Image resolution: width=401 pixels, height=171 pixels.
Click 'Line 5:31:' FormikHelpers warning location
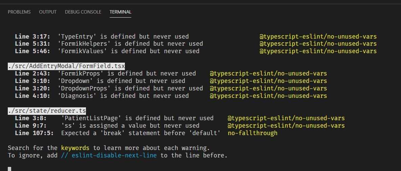(x=32, y=44)
